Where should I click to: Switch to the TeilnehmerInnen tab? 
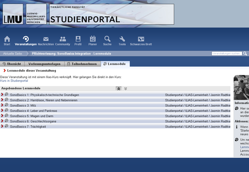point(82,64)
